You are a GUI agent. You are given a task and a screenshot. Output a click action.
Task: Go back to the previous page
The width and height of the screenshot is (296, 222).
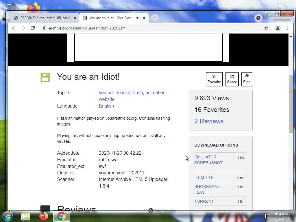(14, 28)
